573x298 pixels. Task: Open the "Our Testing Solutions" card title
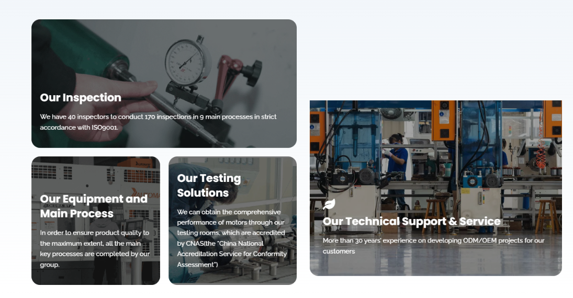(x=209, y=186)
